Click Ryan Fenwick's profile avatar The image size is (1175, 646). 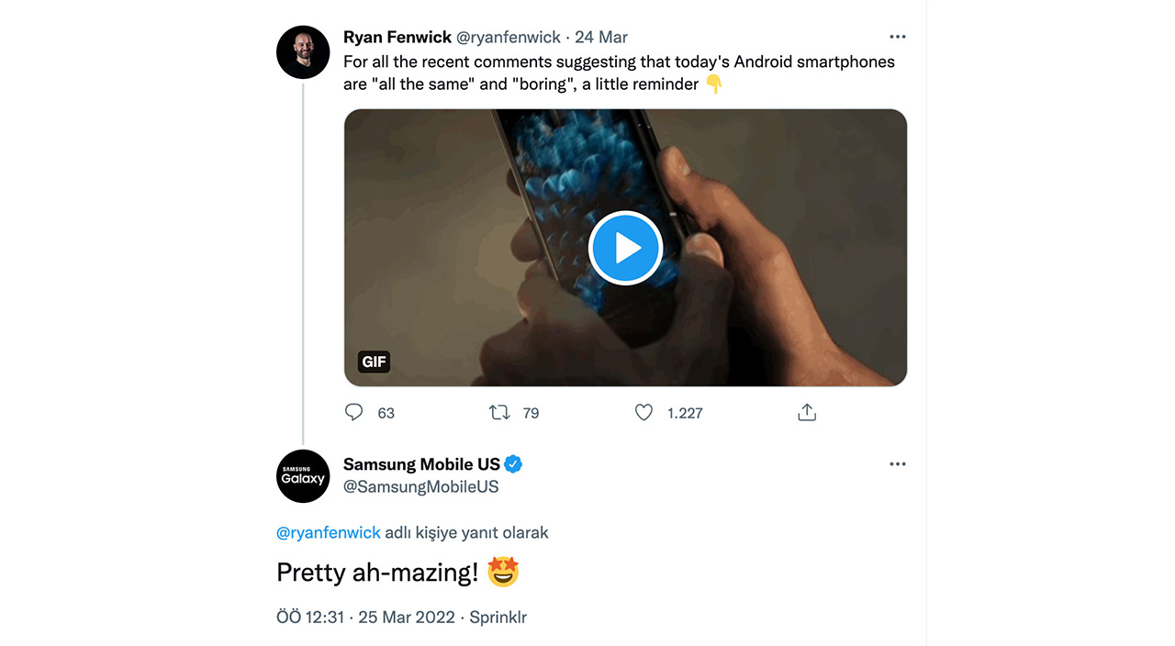303,52
